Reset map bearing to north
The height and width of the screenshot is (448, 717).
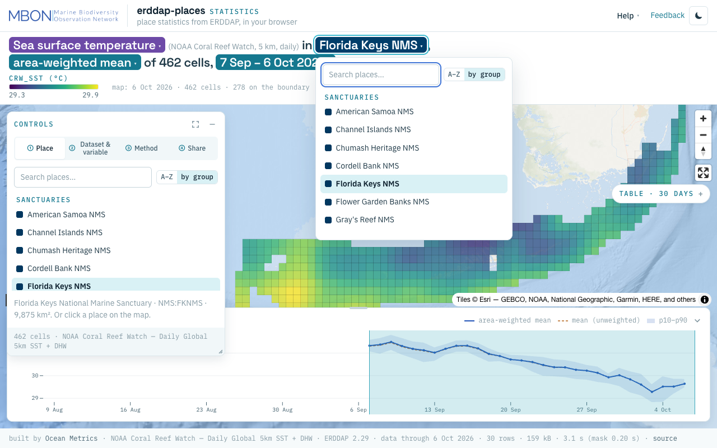click(703, 151)
